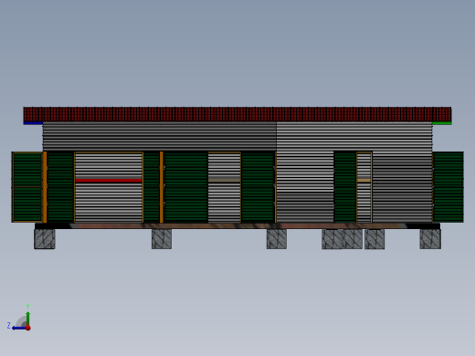Select the rightmost concrete foundation block
This screenshot has height=356, width=475.
point(430,239)
